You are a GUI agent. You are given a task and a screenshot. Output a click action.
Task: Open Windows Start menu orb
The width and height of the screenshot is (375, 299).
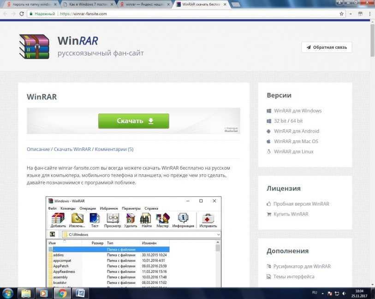tap(8, 293)
